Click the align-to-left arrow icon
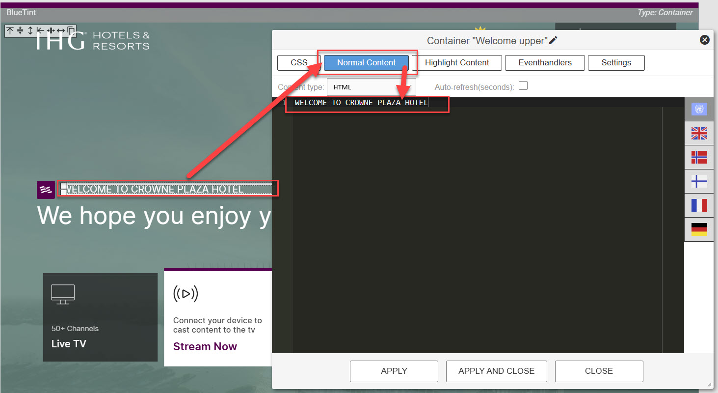The image size is (718, 393). click(x=40, y=30)
